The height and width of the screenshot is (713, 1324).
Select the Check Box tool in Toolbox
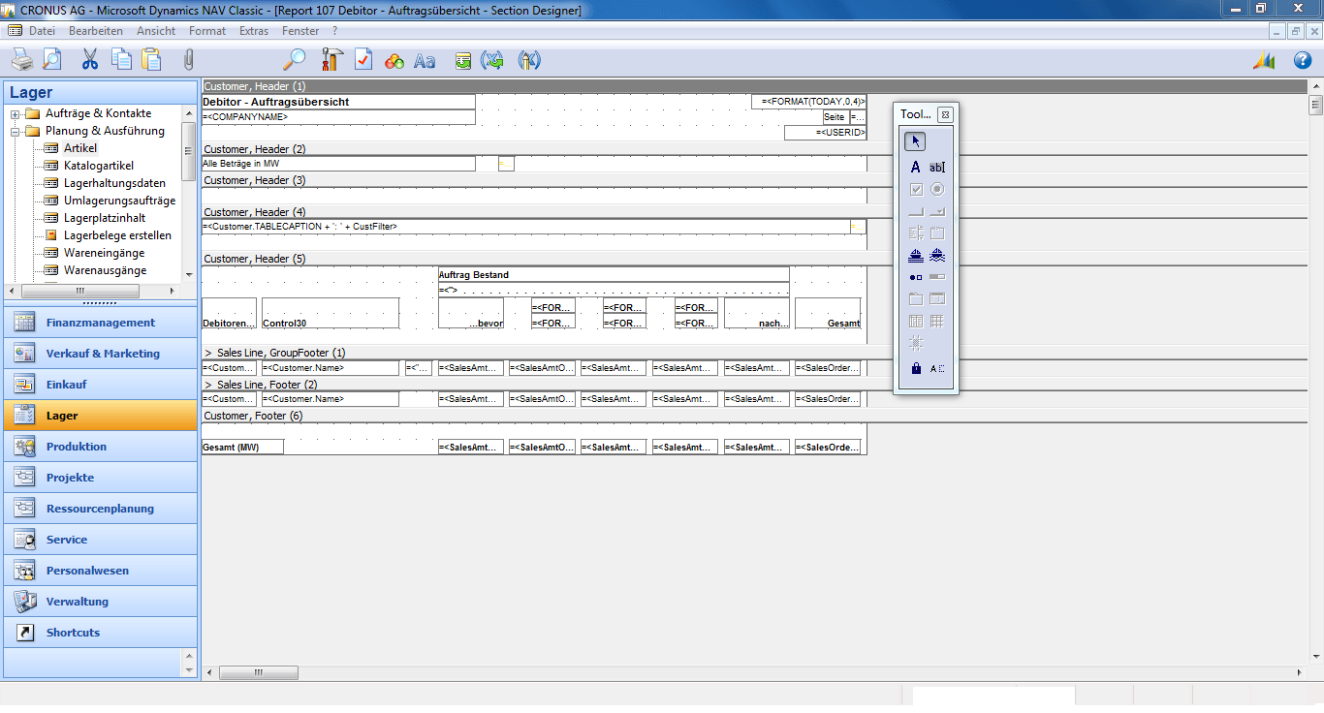pyautogui.click(x=915, y=190)
